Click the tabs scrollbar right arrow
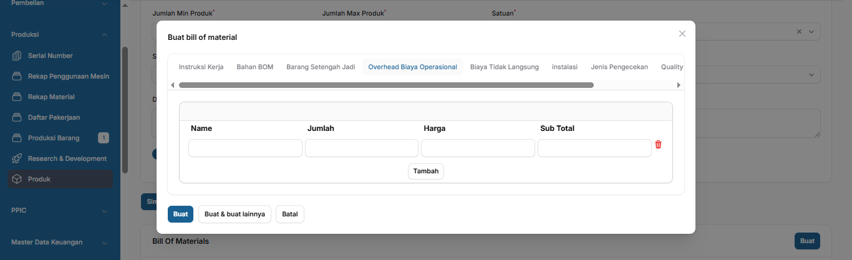 [x=679, y=85]
